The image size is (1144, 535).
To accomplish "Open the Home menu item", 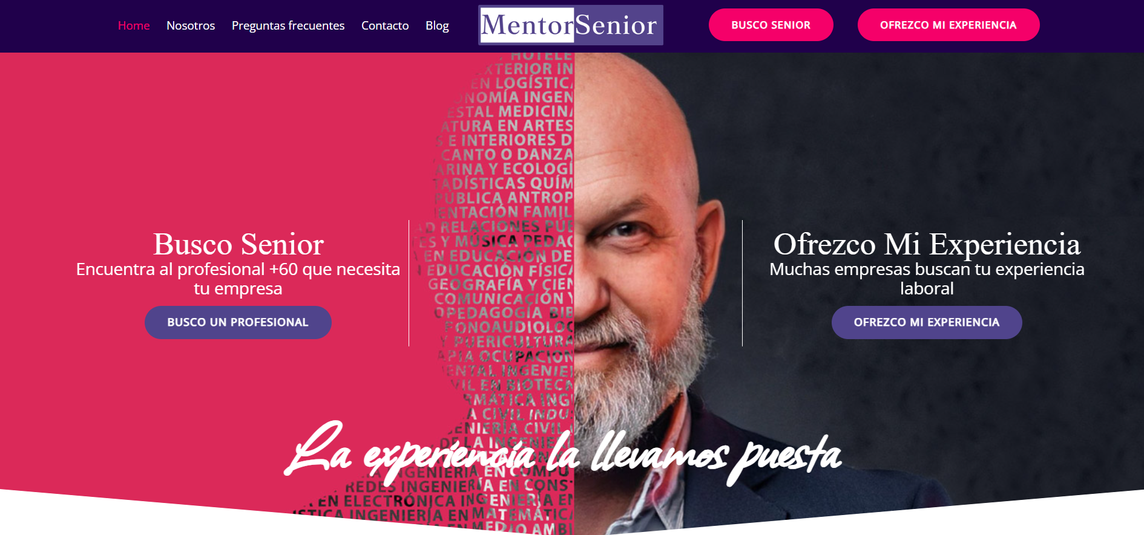I will [x=134, y=25].
